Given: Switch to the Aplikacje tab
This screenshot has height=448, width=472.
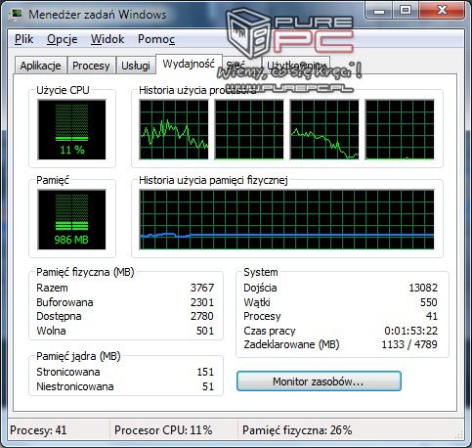Looking at the screenshot, I should click(41, 66).
